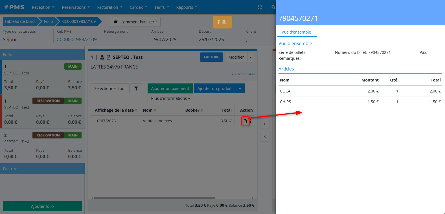Screen dimensions: 445x214
Task: Click the PMS logo
Action: click(x=14, y=7)
